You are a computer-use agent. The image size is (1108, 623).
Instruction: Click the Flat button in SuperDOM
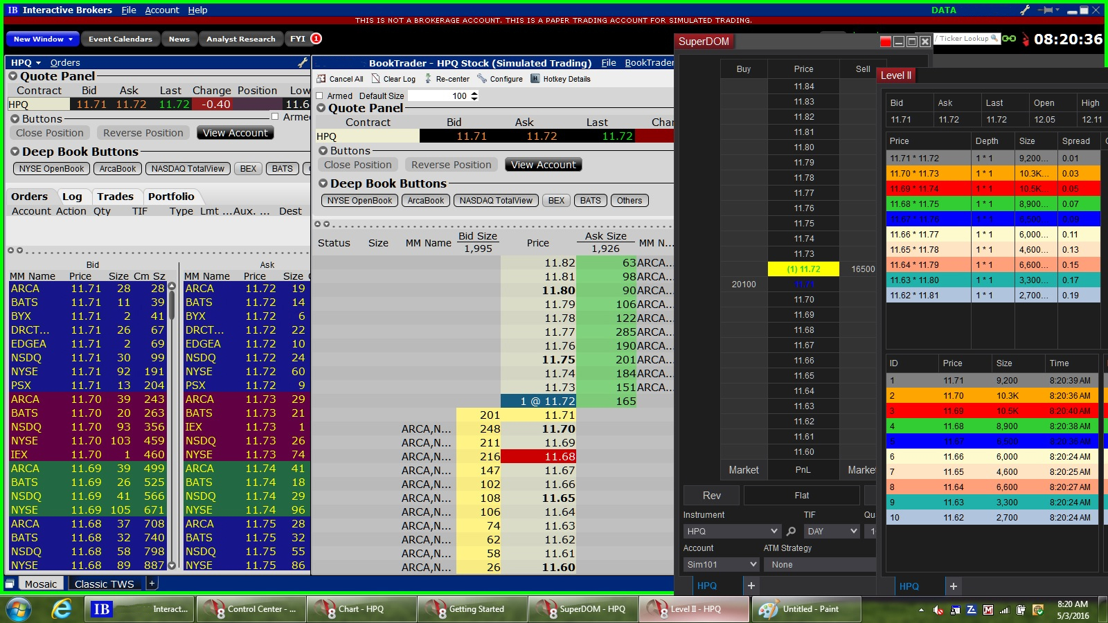coord(802,496)
